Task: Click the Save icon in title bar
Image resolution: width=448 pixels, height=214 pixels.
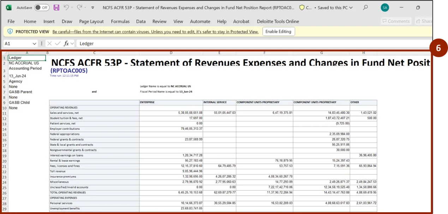Action: pos(56,7)
